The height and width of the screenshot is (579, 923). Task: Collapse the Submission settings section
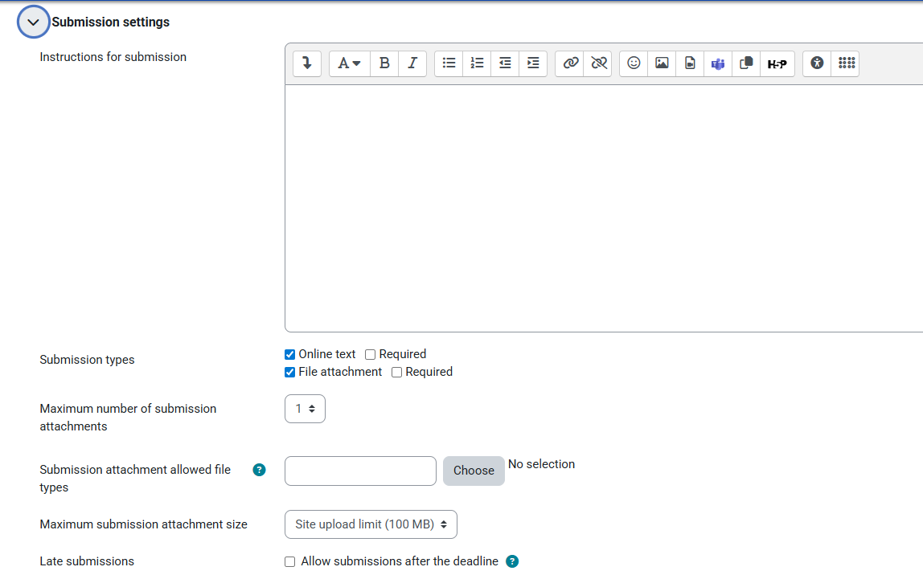click(x=33, y=22)
